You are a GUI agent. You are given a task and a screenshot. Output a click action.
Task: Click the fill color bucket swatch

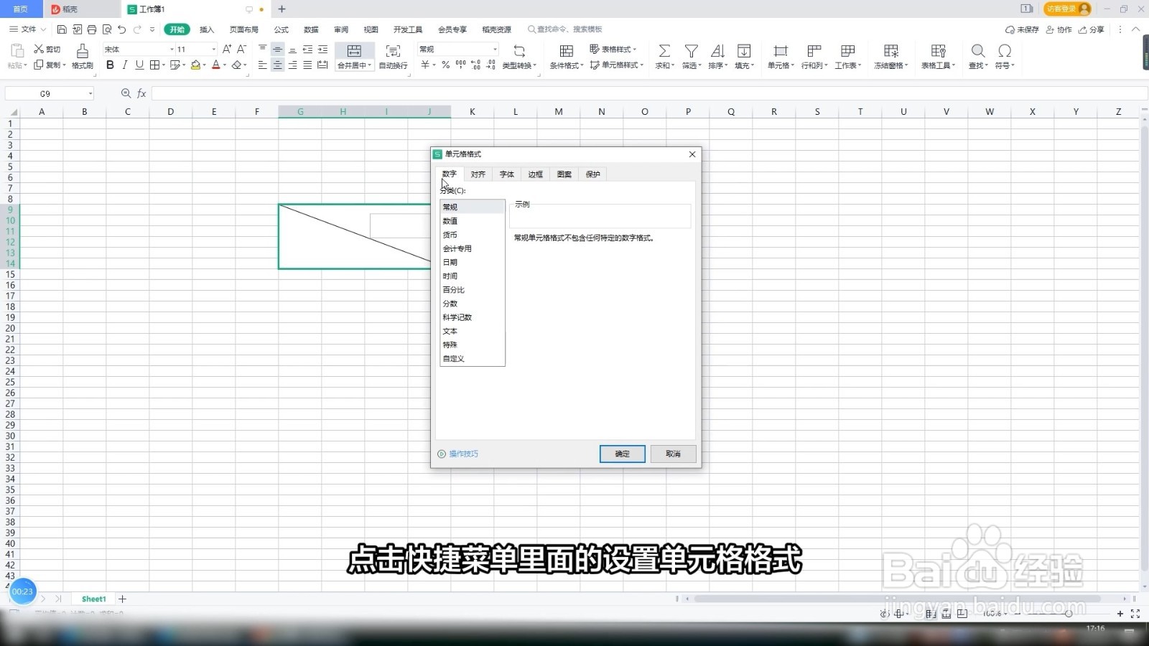(195, 65)
